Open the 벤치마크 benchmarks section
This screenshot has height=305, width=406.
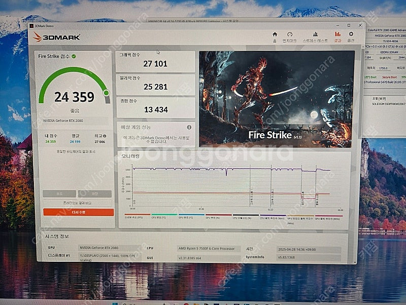tap(289, 37)
